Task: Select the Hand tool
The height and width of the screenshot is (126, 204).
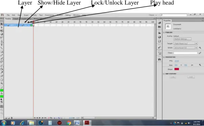Action: tap(2, 80)
